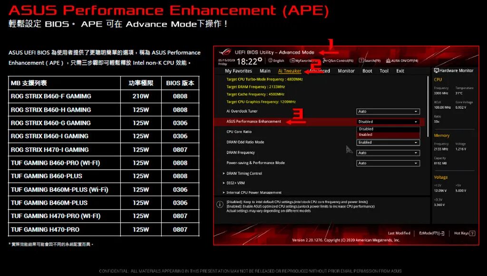Click the 210W power limit cell

141,96
